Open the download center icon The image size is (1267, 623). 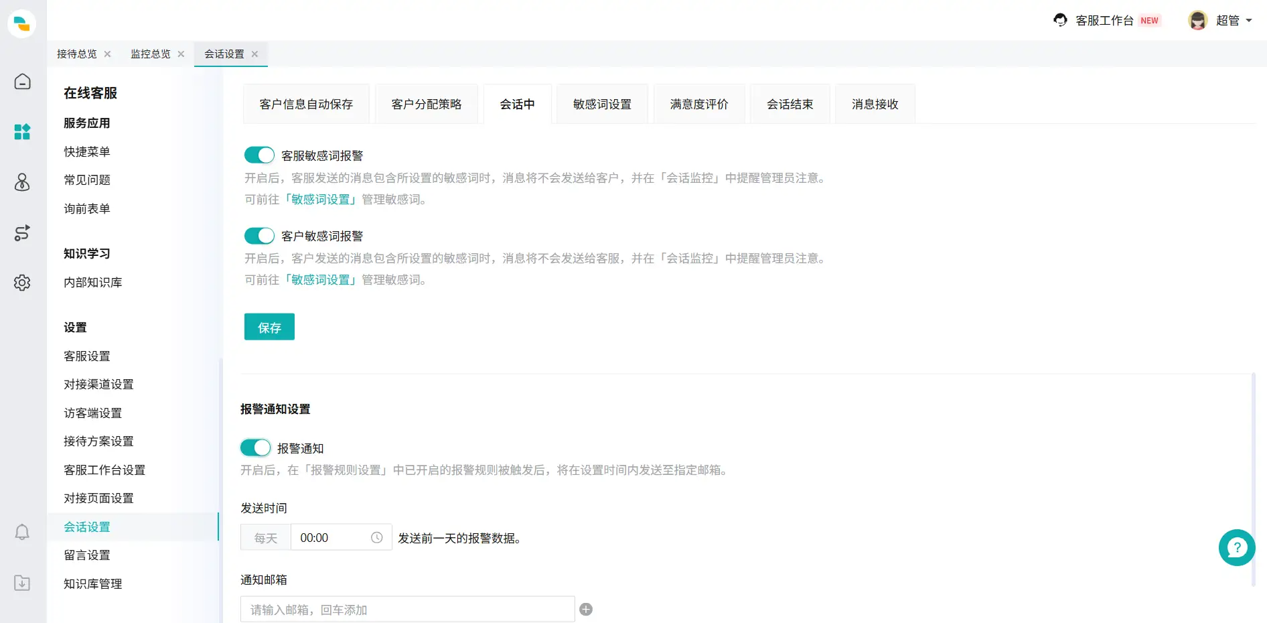[22, 583]
